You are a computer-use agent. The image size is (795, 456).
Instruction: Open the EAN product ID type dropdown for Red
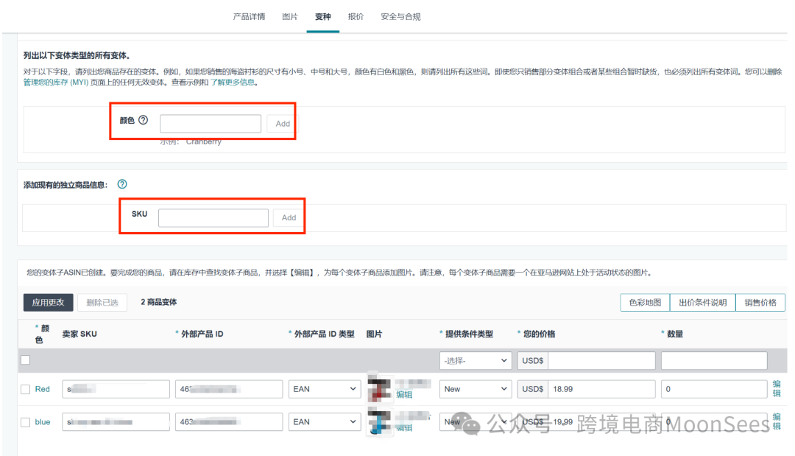point(324,388)
